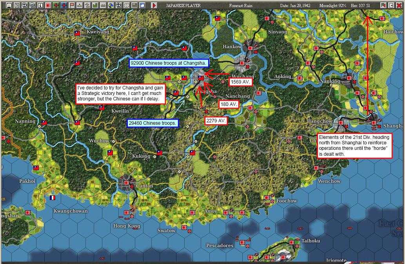Select the Chinese flag unit at Kukong
The width and height of the screenshot is (405, 264).
(159, 153)
